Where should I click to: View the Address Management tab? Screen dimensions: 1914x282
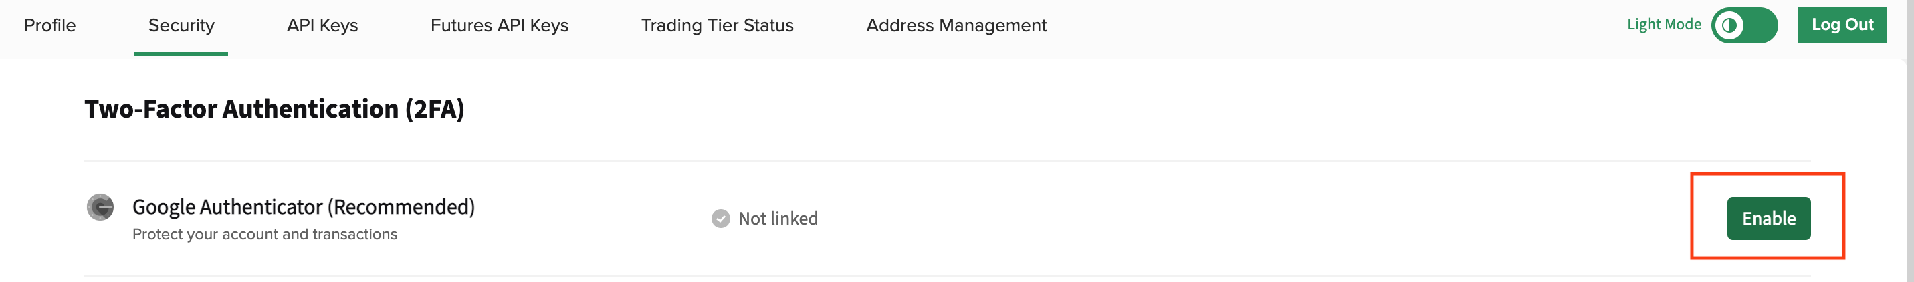point(956,26)
